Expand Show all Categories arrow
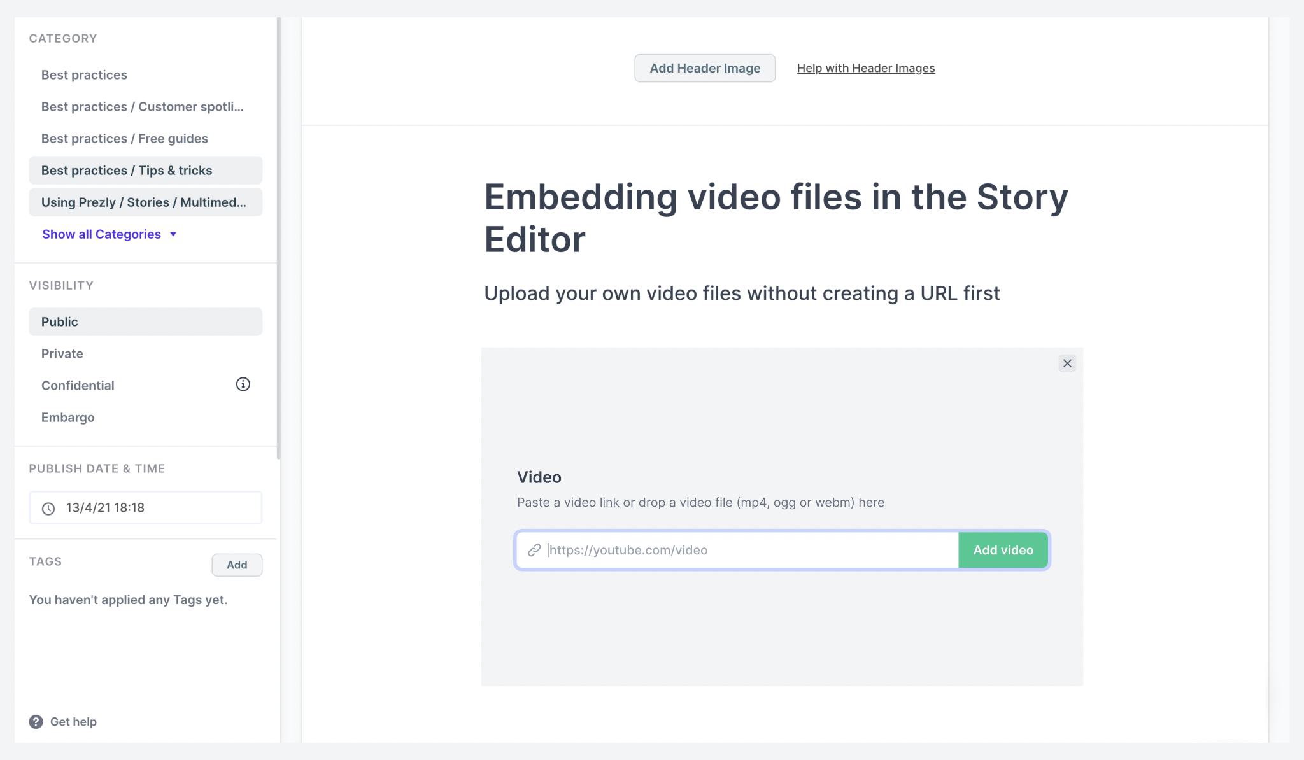The height and width of the screenshot is (760, 1304). 173,234
